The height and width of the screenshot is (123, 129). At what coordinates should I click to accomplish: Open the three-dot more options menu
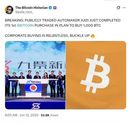click(x=124, y=8)
